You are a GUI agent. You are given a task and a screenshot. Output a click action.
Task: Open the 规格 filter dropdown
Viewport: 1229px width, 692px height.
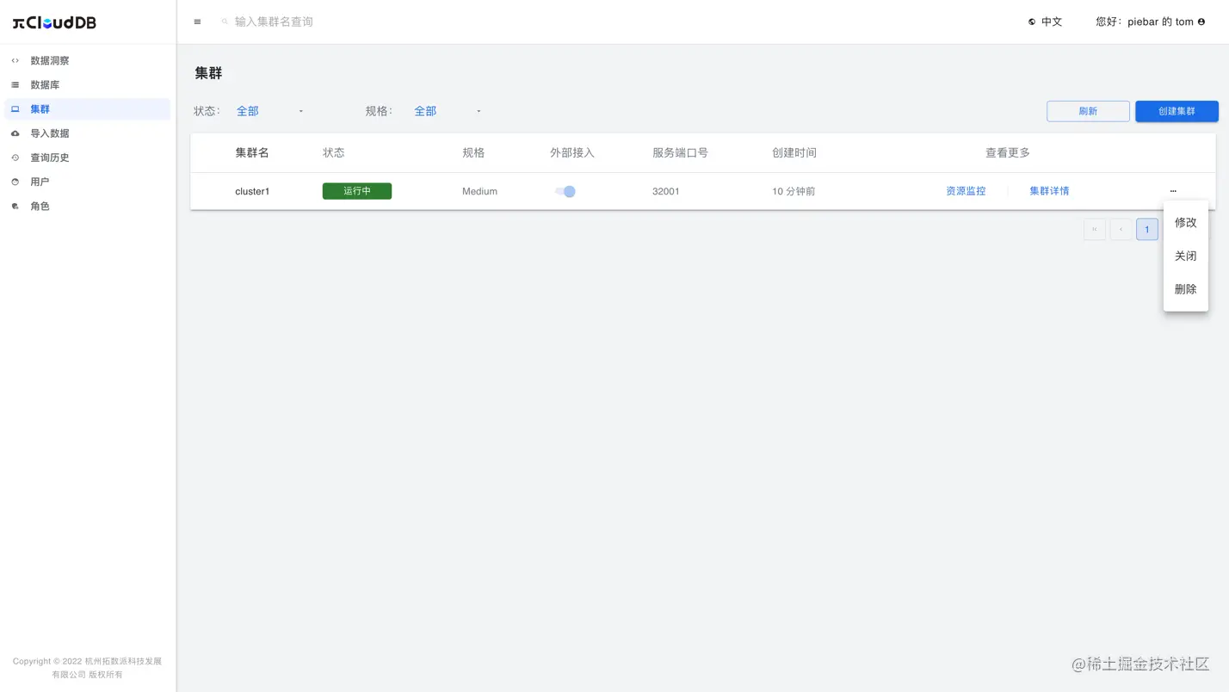[x=448, y=111]
